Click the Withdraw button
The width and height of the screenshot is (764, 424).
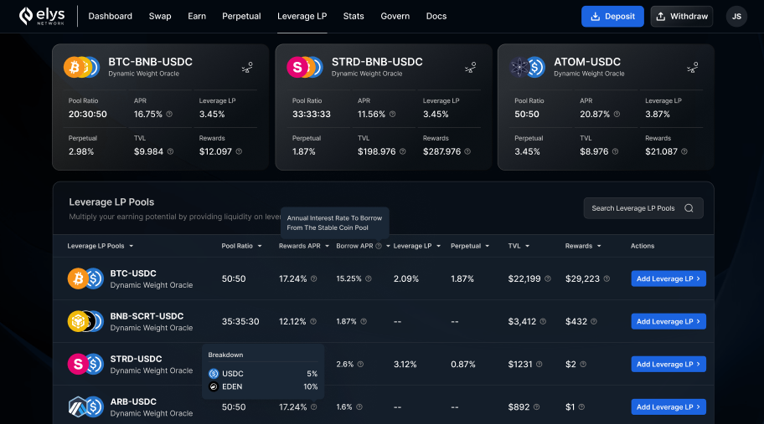(682, 17)
